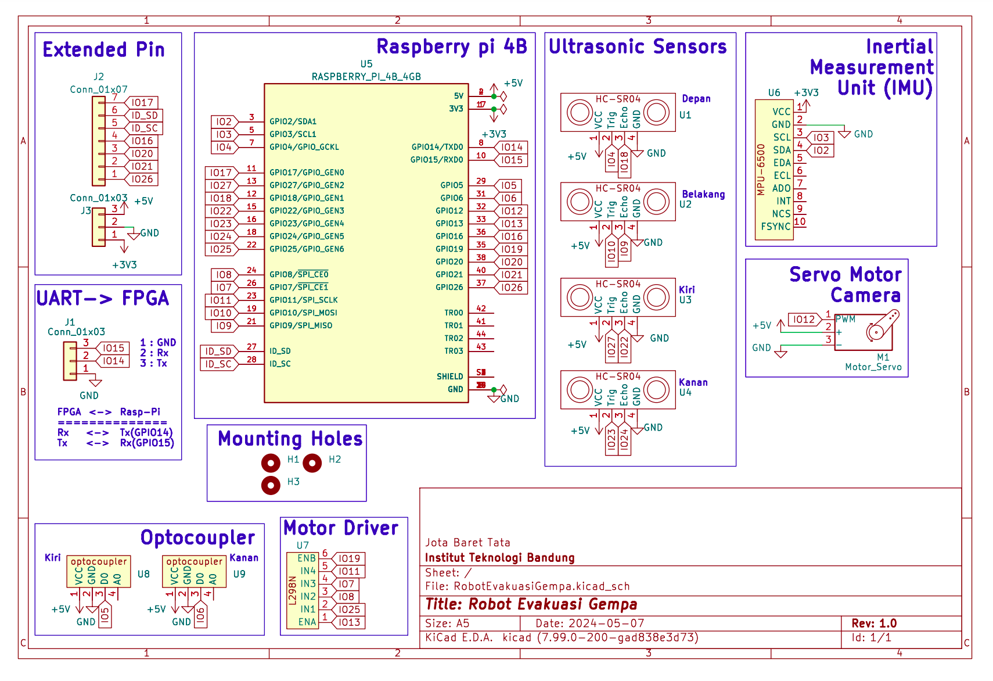Image resolution: width=993 pixels, height=681 pixels.
Task: Click the 'UART-> FPGA' block title
Action: click(103, 299)
